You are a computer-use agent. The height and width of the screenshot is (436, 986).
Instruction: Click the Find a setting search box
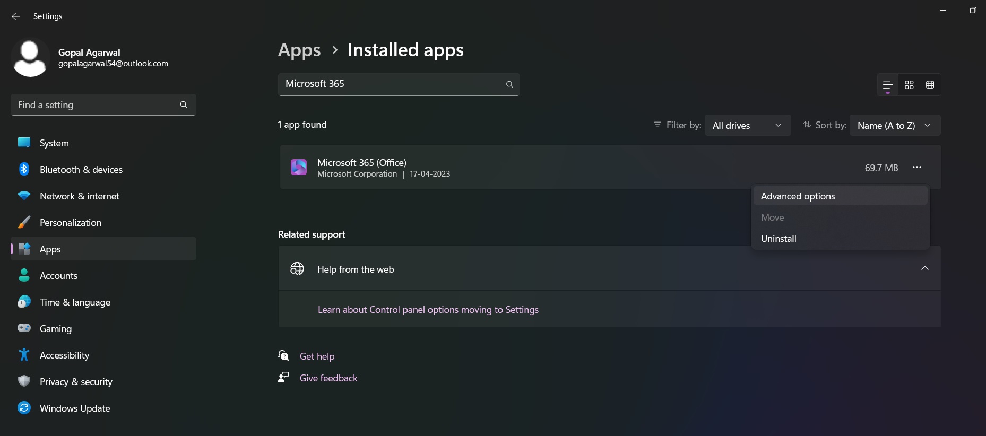click(x=103, y=105)
